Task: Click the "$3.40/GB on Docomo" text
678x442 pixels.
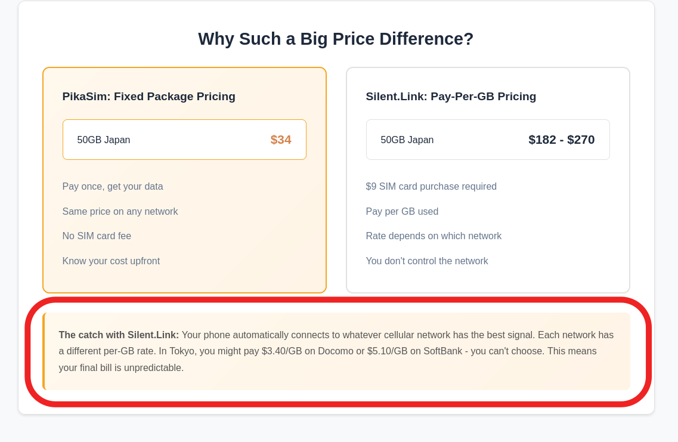Action: pyautogui.click(x=307, y=351)
